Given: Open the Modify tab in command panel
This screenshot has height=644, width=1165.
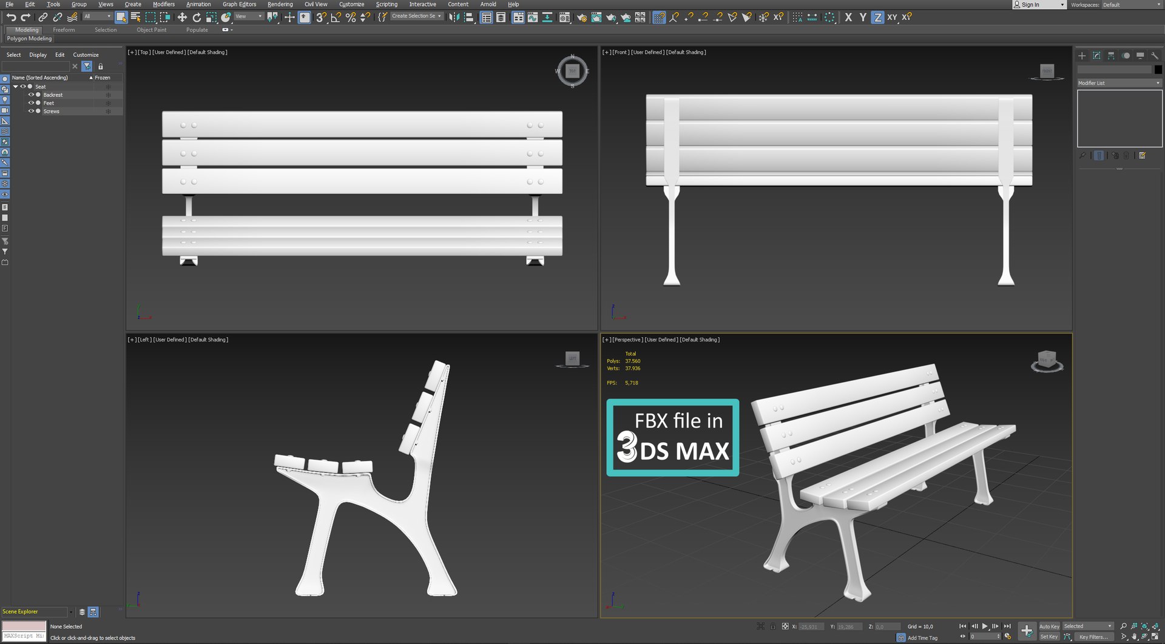Looking at the screenshot, I should (x=1096, y=55).
